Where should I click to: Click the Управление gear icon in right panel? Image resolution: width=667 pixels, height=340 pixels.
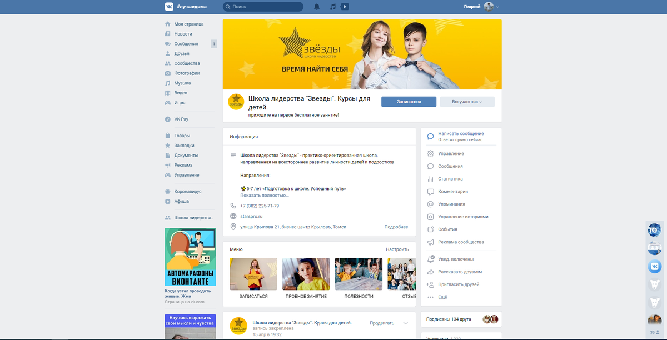(430, 154)
